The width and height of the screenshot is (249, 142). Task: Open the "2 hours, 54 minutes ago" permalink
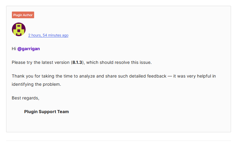pos(48,35)
